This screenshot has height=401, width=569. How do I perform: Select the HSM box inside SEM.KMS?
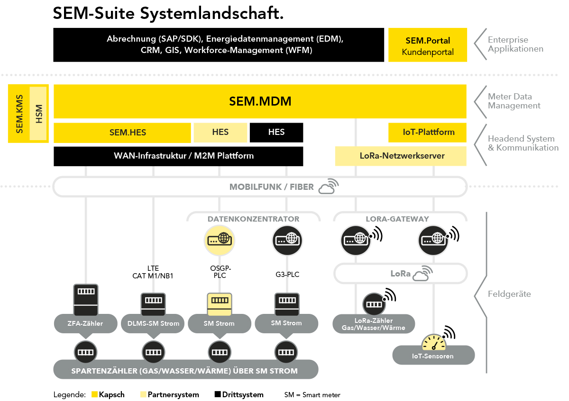(x=38, y=114)
